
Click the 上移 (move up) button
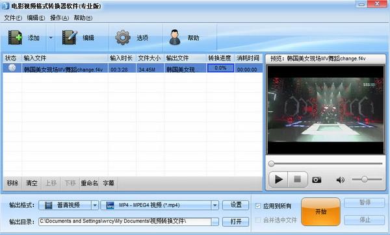[51, 183]
